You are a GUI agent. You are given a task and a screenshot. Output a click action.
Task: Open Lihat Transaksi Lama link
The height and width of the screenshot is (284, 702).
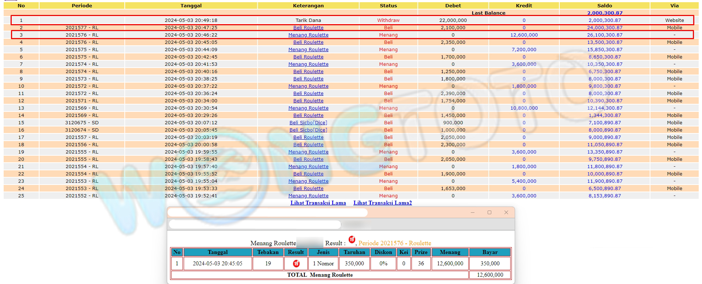318,203
